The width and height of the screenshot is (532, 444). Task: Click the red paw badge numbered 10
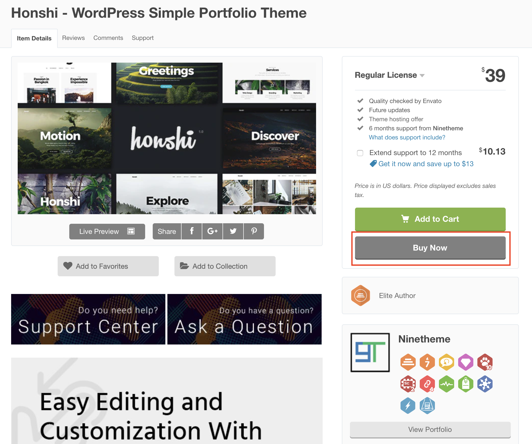485,362
